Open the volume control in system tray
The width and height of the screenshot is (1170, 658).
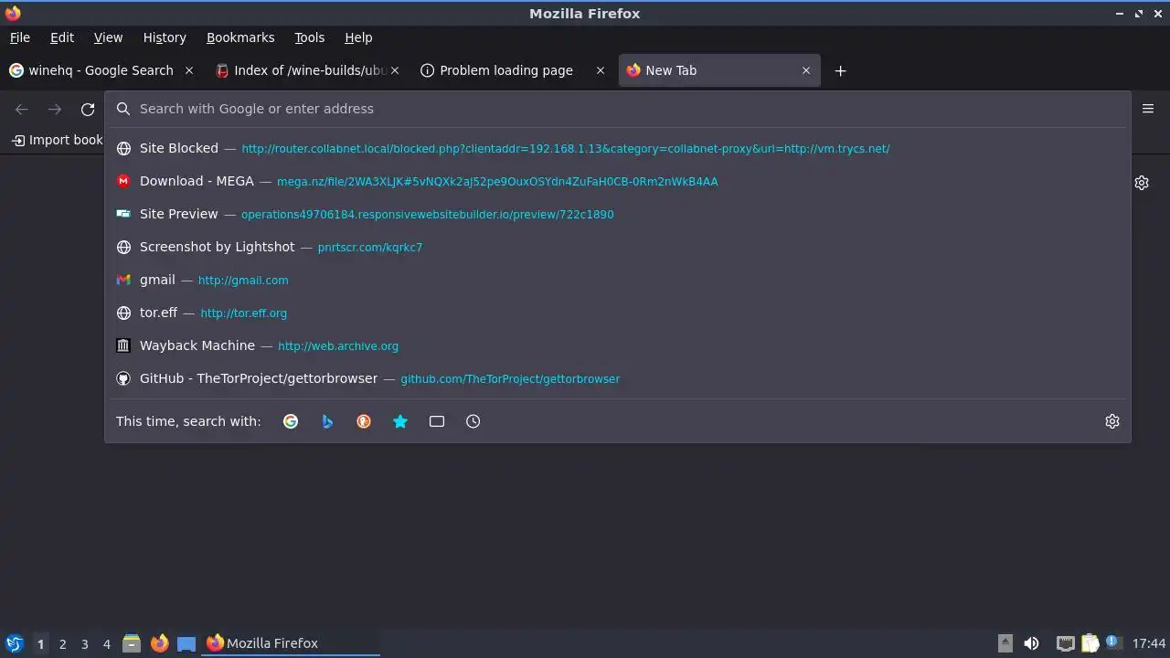1031,643
